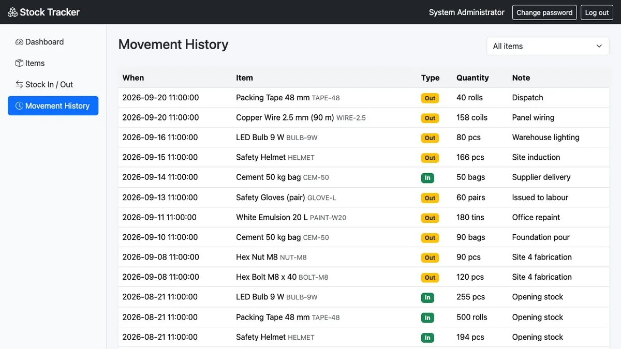The image size is (621, 349).
Task: Click the Change password button
Action: [544, 12]
